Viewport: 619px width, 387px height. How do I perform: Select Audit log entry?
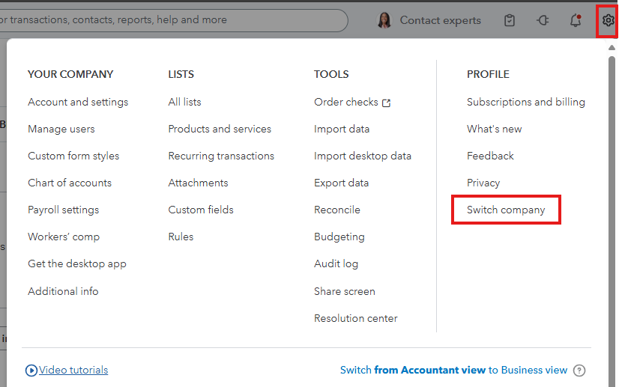pyautogui.click(x=336, y=263)
